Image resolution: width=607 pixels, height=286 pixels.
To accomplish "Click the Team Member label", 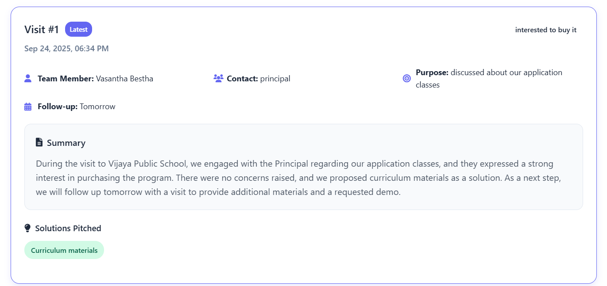I will tap(66, 79).
